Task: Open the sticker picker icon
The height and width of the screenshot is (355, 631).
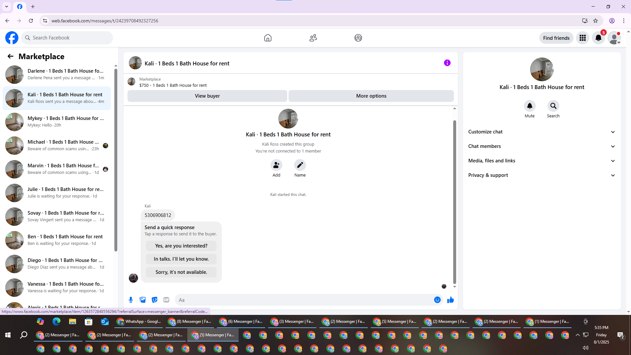Action: tap(154, 300)
